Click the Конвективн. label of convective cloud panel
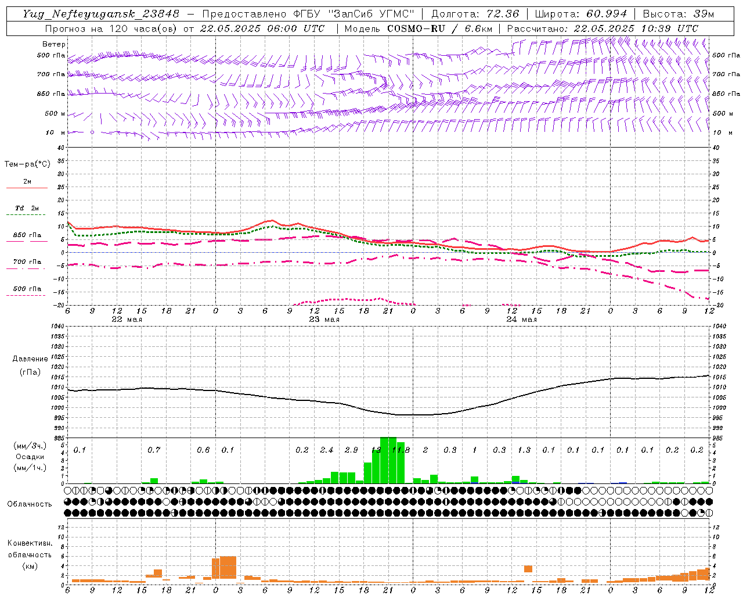Viewport: 743px width, 595px height. point(30,543)
